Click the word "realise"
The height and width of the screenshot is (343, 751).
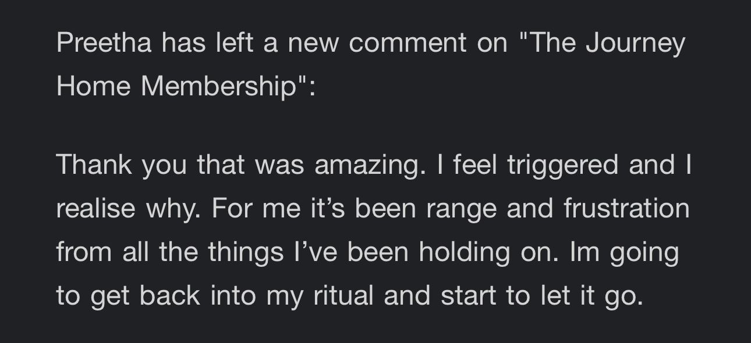pyautogui.click(x=95, y=208)
